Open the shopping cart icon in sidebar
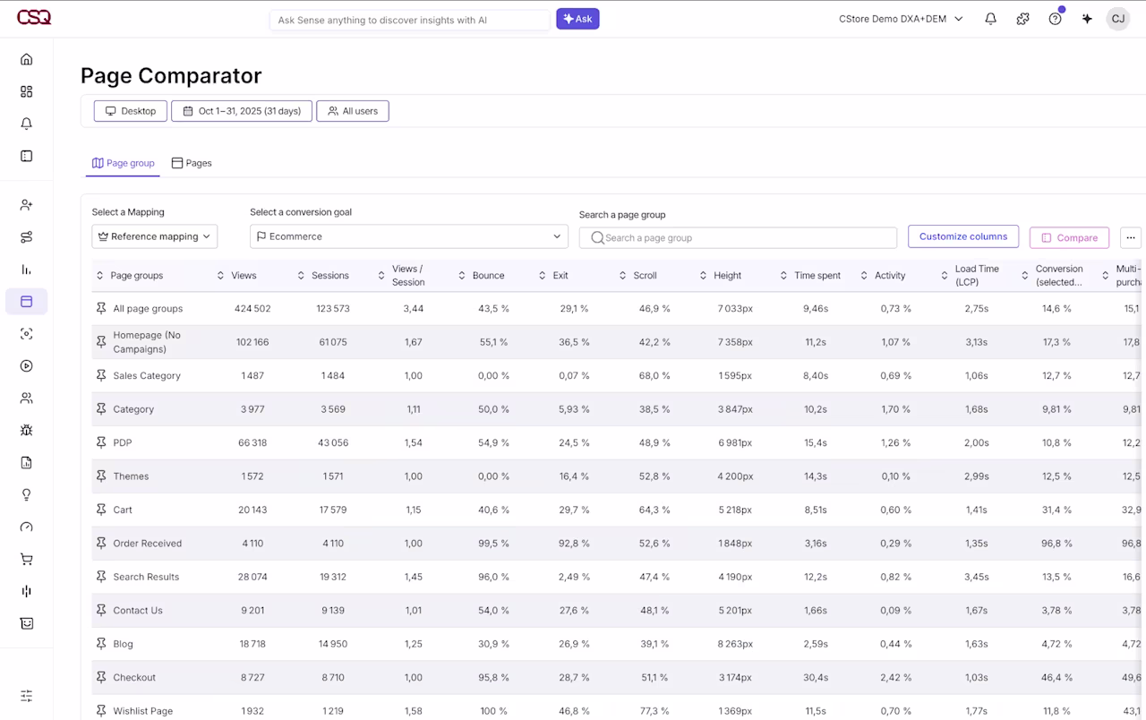This screenshot has height=720, width=1146. point(26,560)
